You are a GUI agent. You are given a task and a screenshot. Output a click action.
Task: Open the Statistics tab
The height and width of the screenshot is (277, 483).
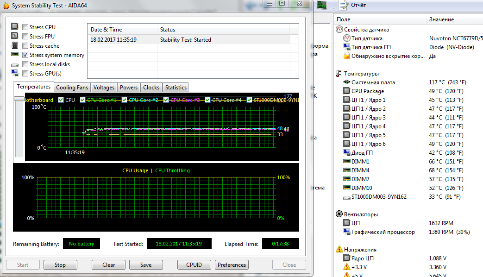tap(176, 88)
